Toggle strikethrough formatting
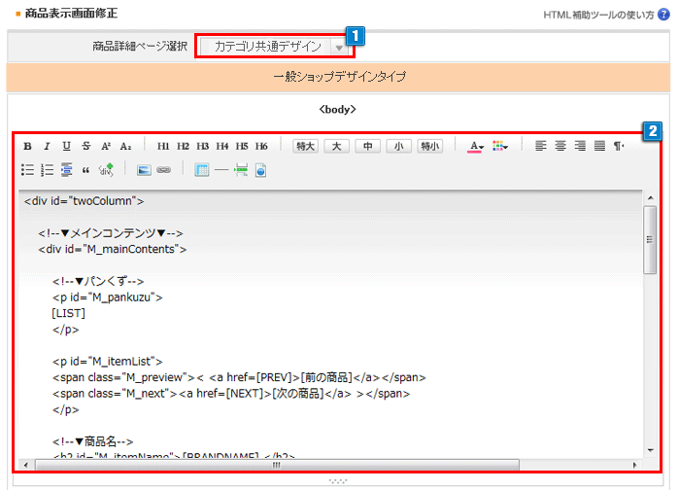 (86, 146)
